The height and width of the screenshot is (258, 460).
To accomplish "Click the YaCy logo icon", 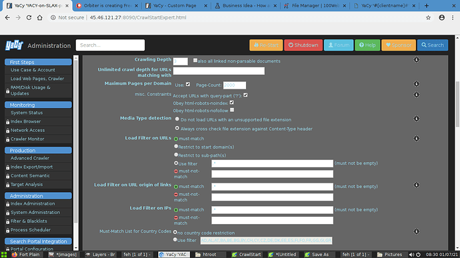I will point(14,45).
